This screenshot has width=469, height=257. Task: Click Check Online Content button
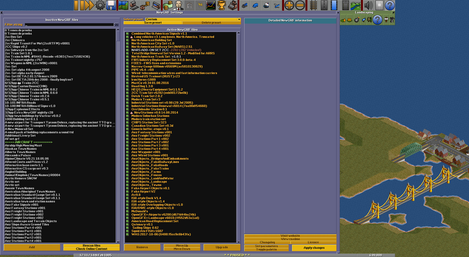point(91,249)
